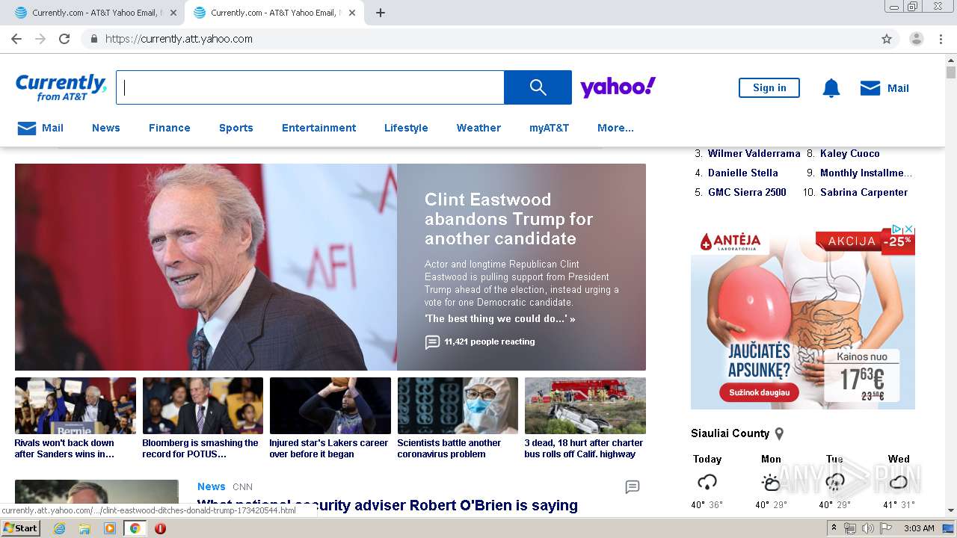957x538 pixels.
Task: Click the Chrome back arrow
Action: (16, 39)
